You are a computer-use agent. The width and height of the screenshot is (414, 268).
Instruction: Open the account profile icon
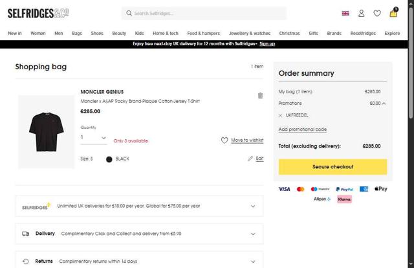362,13
